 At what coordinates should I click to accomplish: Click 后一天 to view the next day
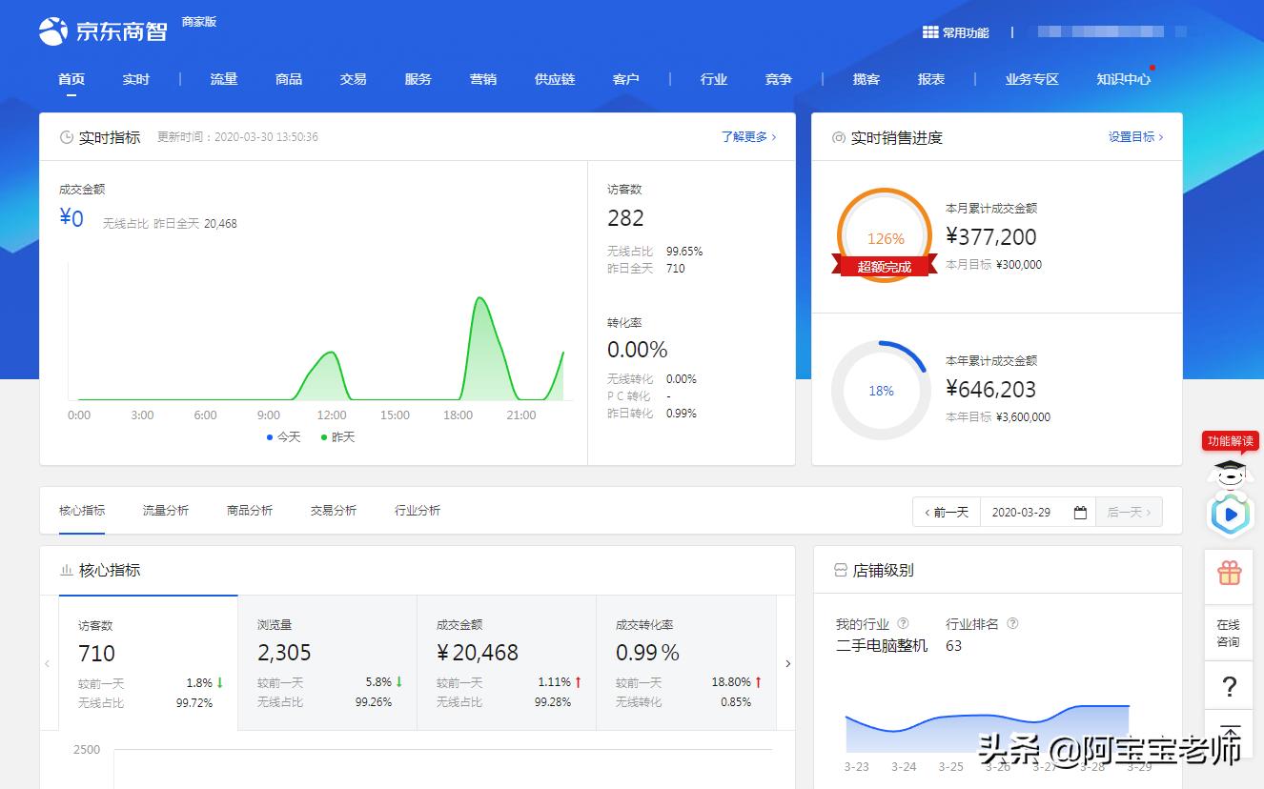tap(1129, 512)
